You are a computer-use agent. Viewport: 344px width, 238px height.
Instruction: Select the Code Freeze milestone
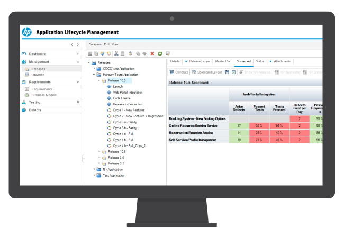(x=122, y=98)
